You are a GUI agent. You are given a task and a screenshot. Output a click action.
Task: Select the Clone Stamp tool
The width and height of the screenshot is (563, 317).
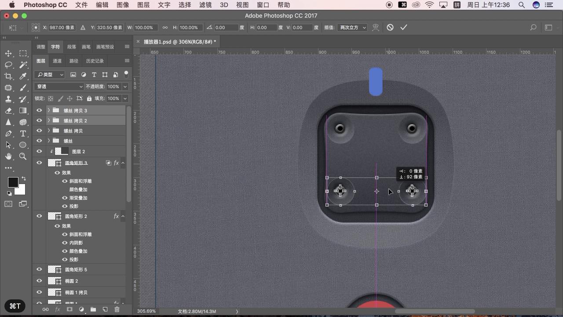click(x=8, y=99)
